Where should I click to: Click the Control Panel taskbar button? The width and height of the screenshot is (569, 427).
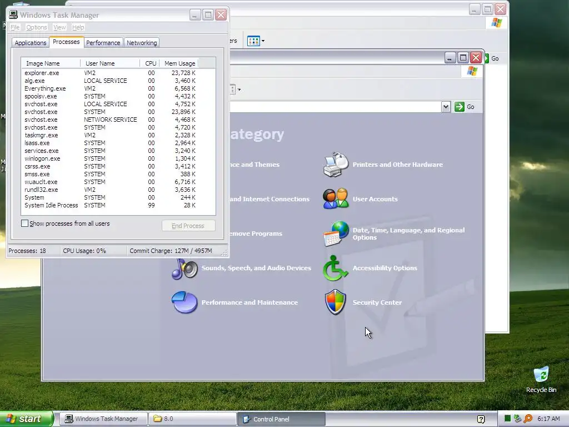pyautogui.click(x=281, y=419)
